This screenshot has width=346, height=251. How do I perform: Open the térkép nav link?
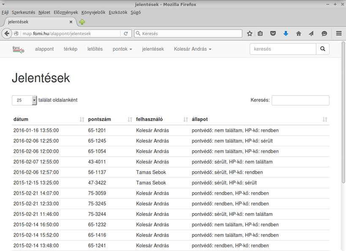pyautogui.click(x=71, y=49)
